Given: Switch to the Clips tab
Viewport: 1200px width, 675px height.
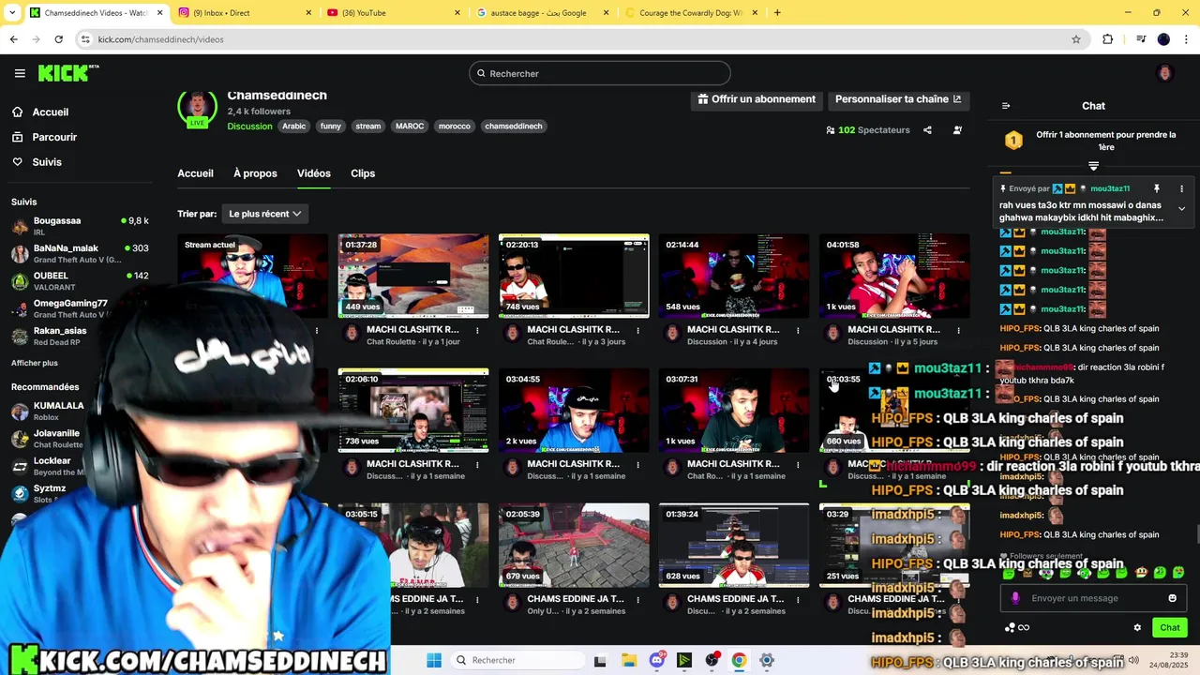Looking at the screenshot, I should (x=363, y=173).
